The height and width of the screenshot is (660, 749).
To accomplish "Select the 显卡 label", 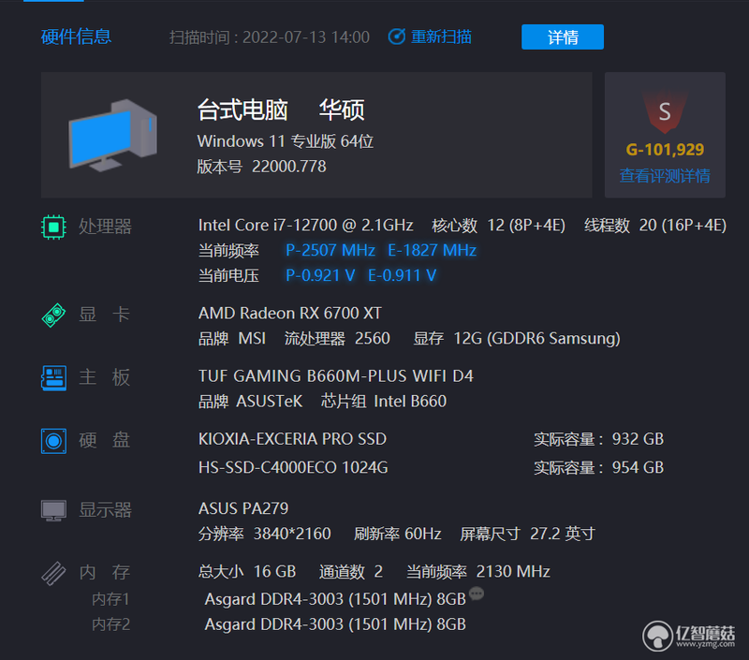I will click(x=104, y=315).
